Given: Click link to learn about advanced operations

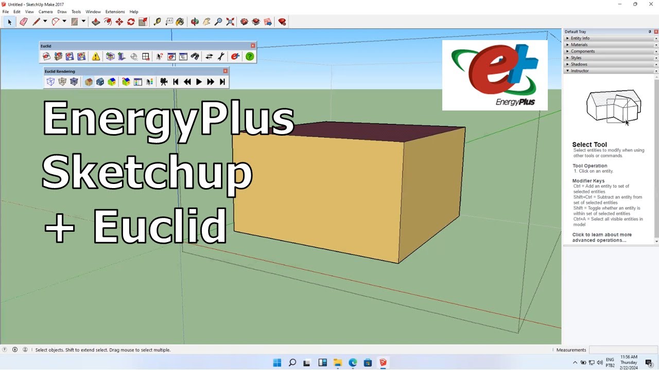Looking at the screenshot, I should tap(602, 237).
